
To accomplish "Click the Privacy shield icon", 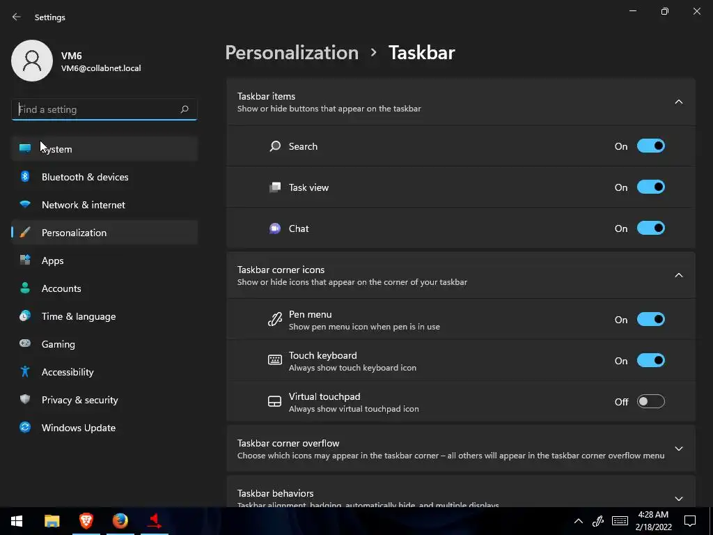I will click(25, 399).
